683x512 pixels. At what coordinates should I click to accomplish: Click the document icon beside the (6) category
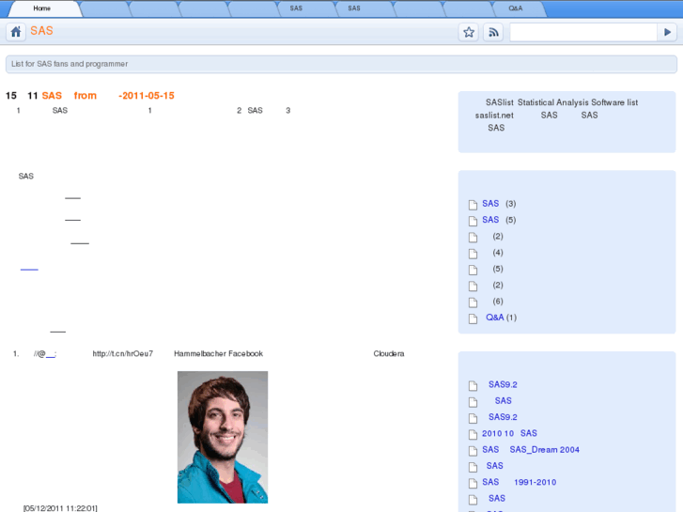(x=473, y=303)
